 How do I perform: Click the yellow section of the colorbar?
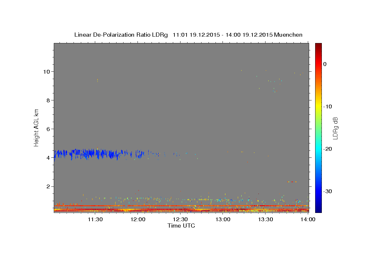pos(318,105)
